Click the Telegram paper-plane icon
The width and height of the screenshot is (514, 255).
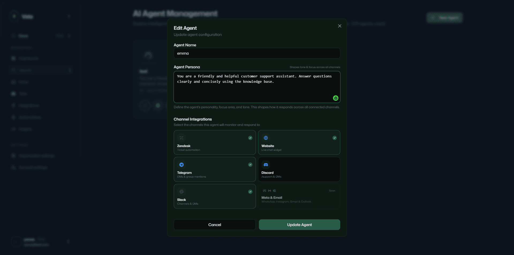pyautogui.click(x=182, y=165)
